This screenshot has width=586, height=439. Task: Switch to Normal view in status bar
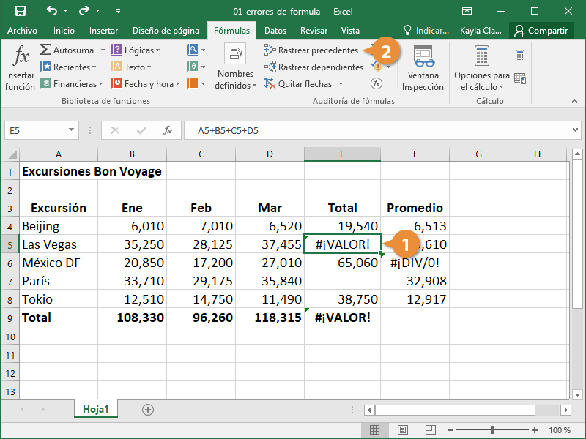(374, 430)
